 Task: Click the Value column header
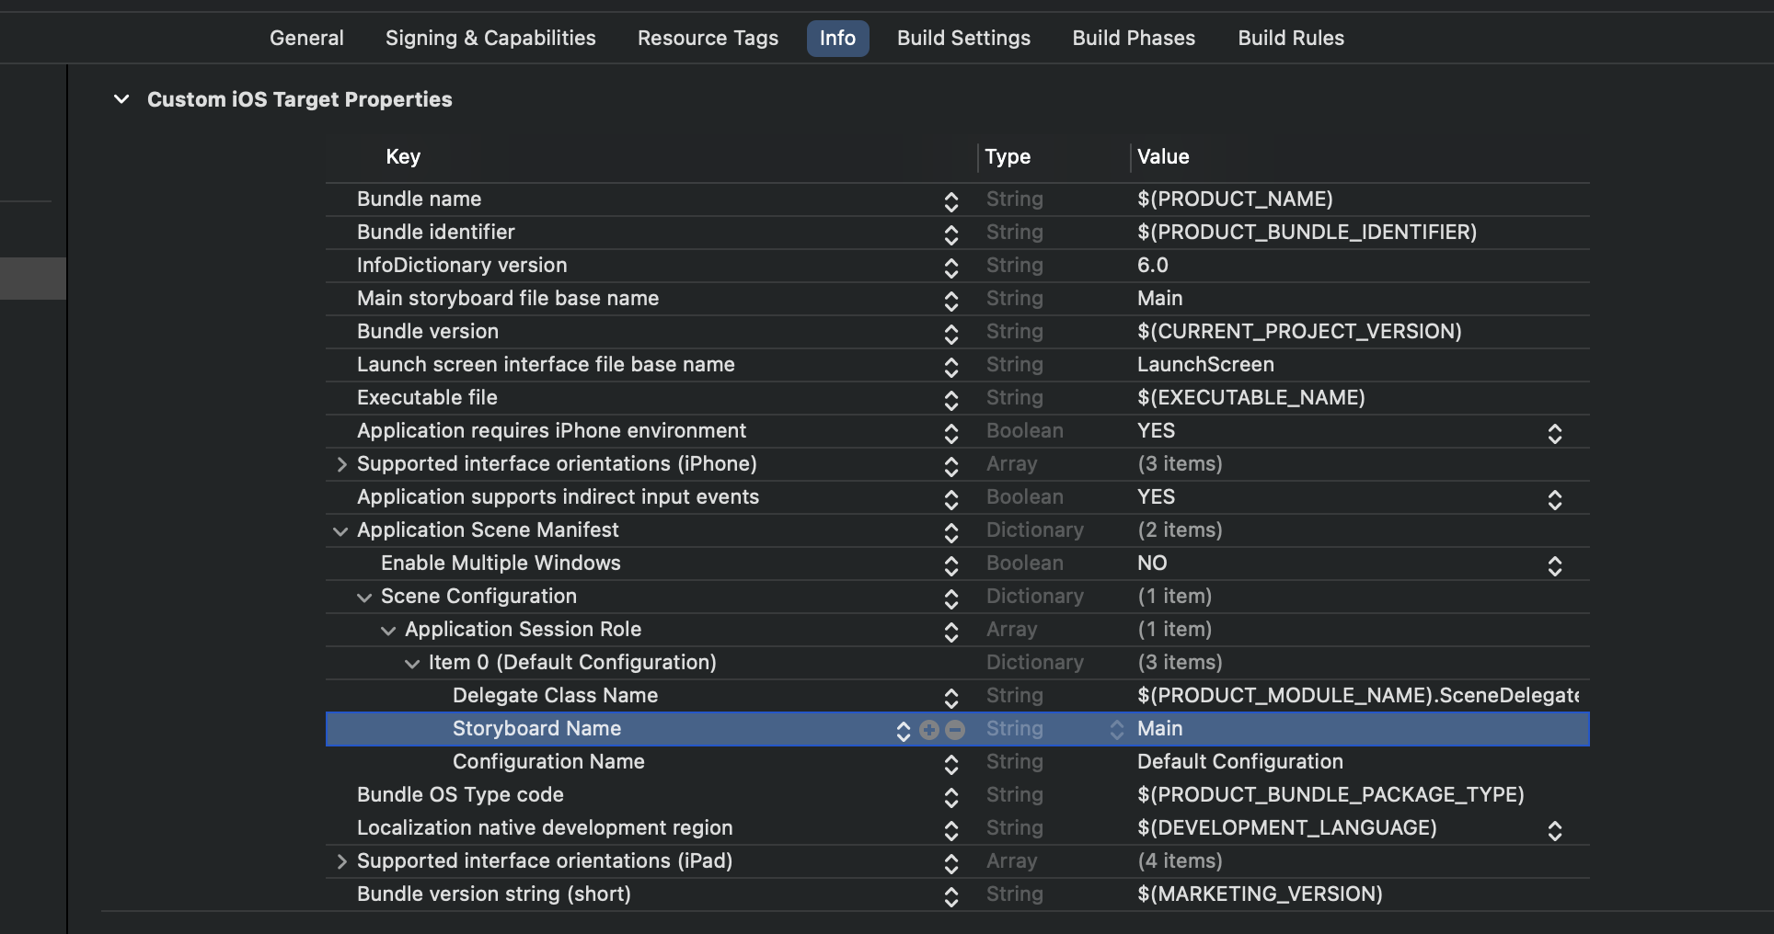pos(1162,156)
